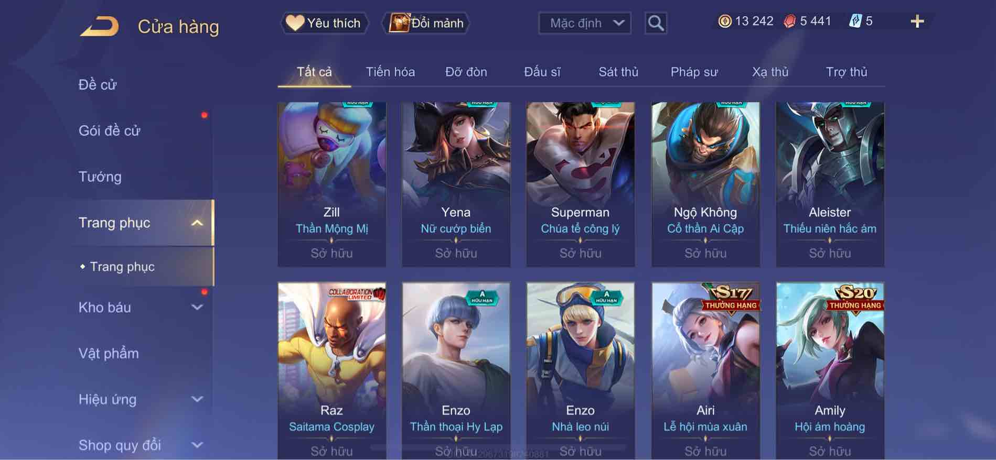996x460 pixels.
Task: Open Gói đề cử in the sidebar
Action: click(110, 130)
